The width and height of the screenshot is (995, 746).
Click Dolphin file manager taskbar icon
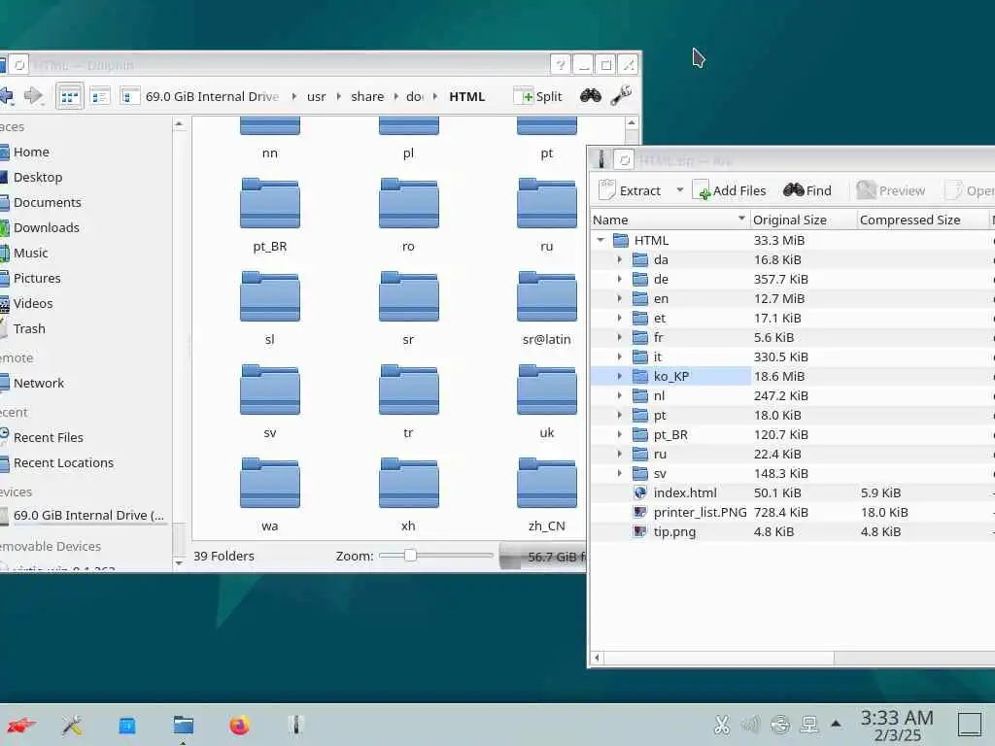click(x=184, y=725)
